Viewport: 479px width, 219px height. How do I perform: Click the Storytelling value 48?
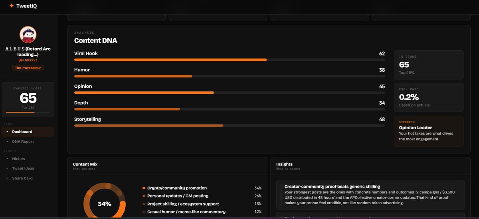382,119
